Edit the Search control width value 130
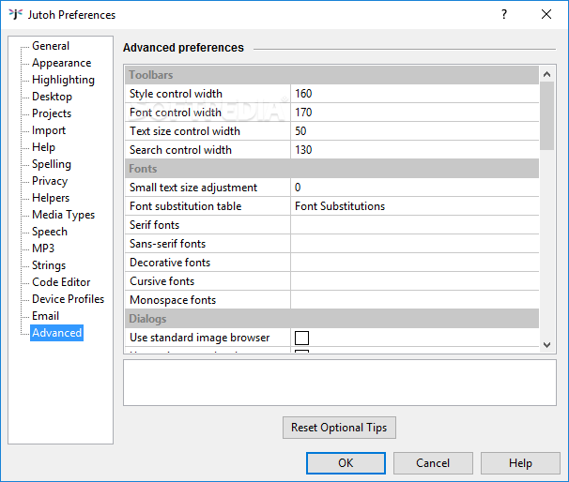Image resolution: width=569 pixels, height=482 pixels. [x=414, y=150]
